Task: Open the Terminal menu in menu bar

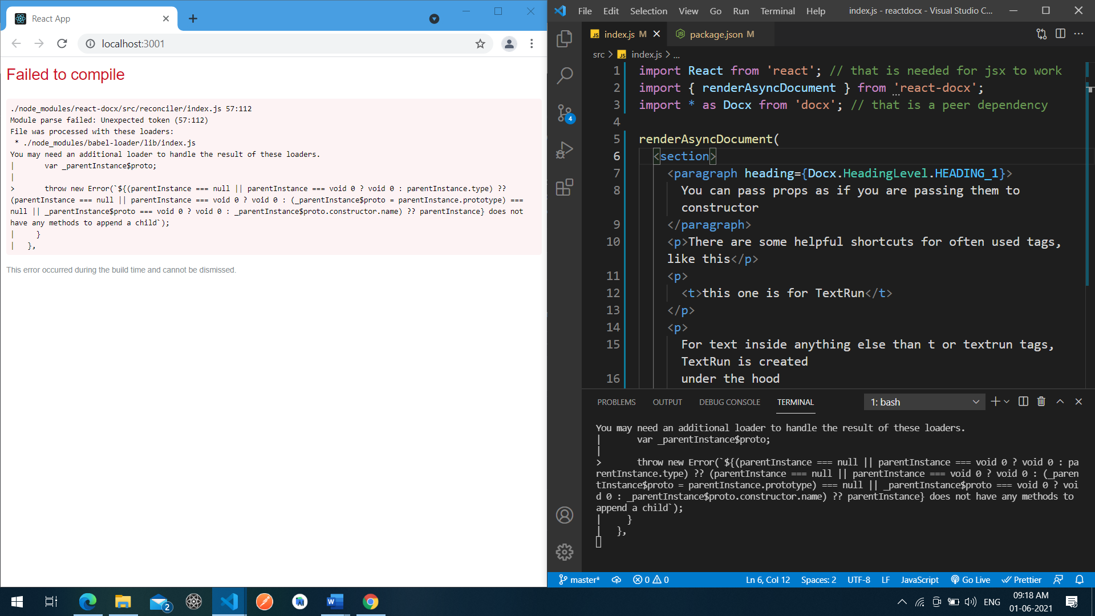Action: (x=777, y=11)
